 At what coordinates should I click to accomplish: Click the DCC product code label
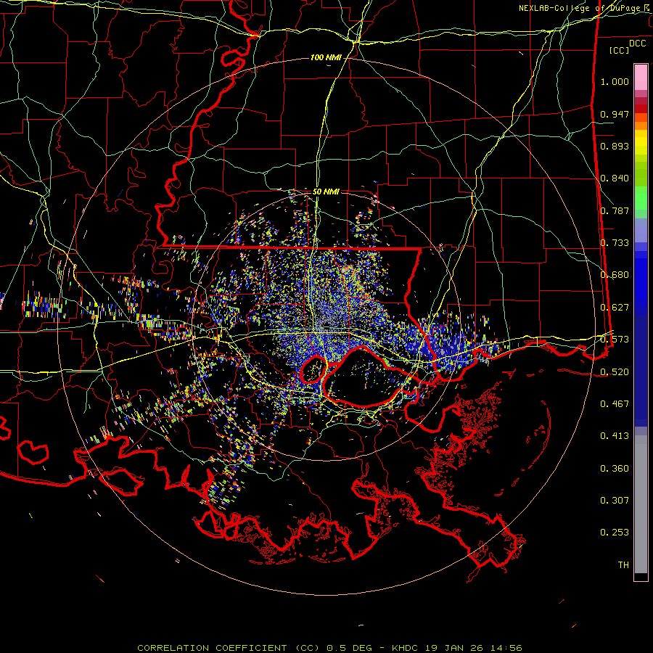(x=637, y=44)
